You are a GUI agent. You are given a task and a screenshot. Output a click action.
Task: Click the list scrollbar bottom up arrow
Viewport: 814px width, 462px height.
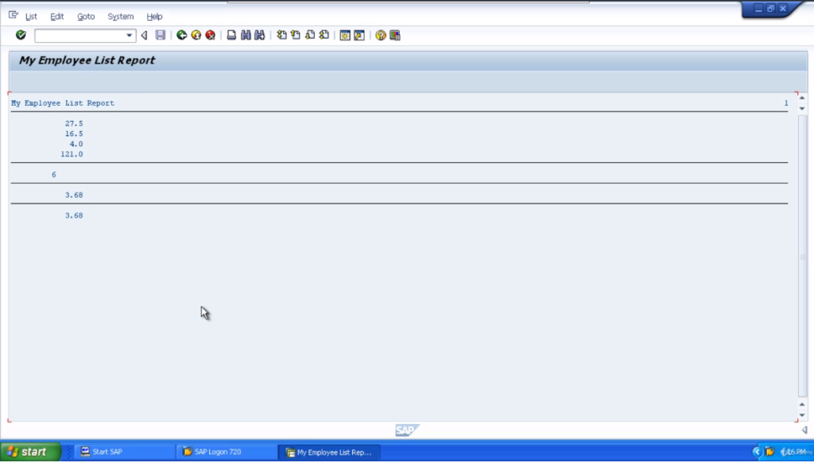[x=802, y=405]
